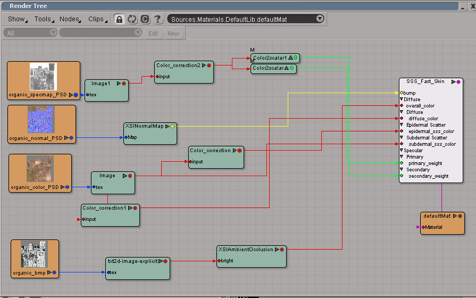476x298 pixels.
Task: Open the Sources.Materials.DefaultLib.defaultMat dropdown
Action: [x=319, y=19]
